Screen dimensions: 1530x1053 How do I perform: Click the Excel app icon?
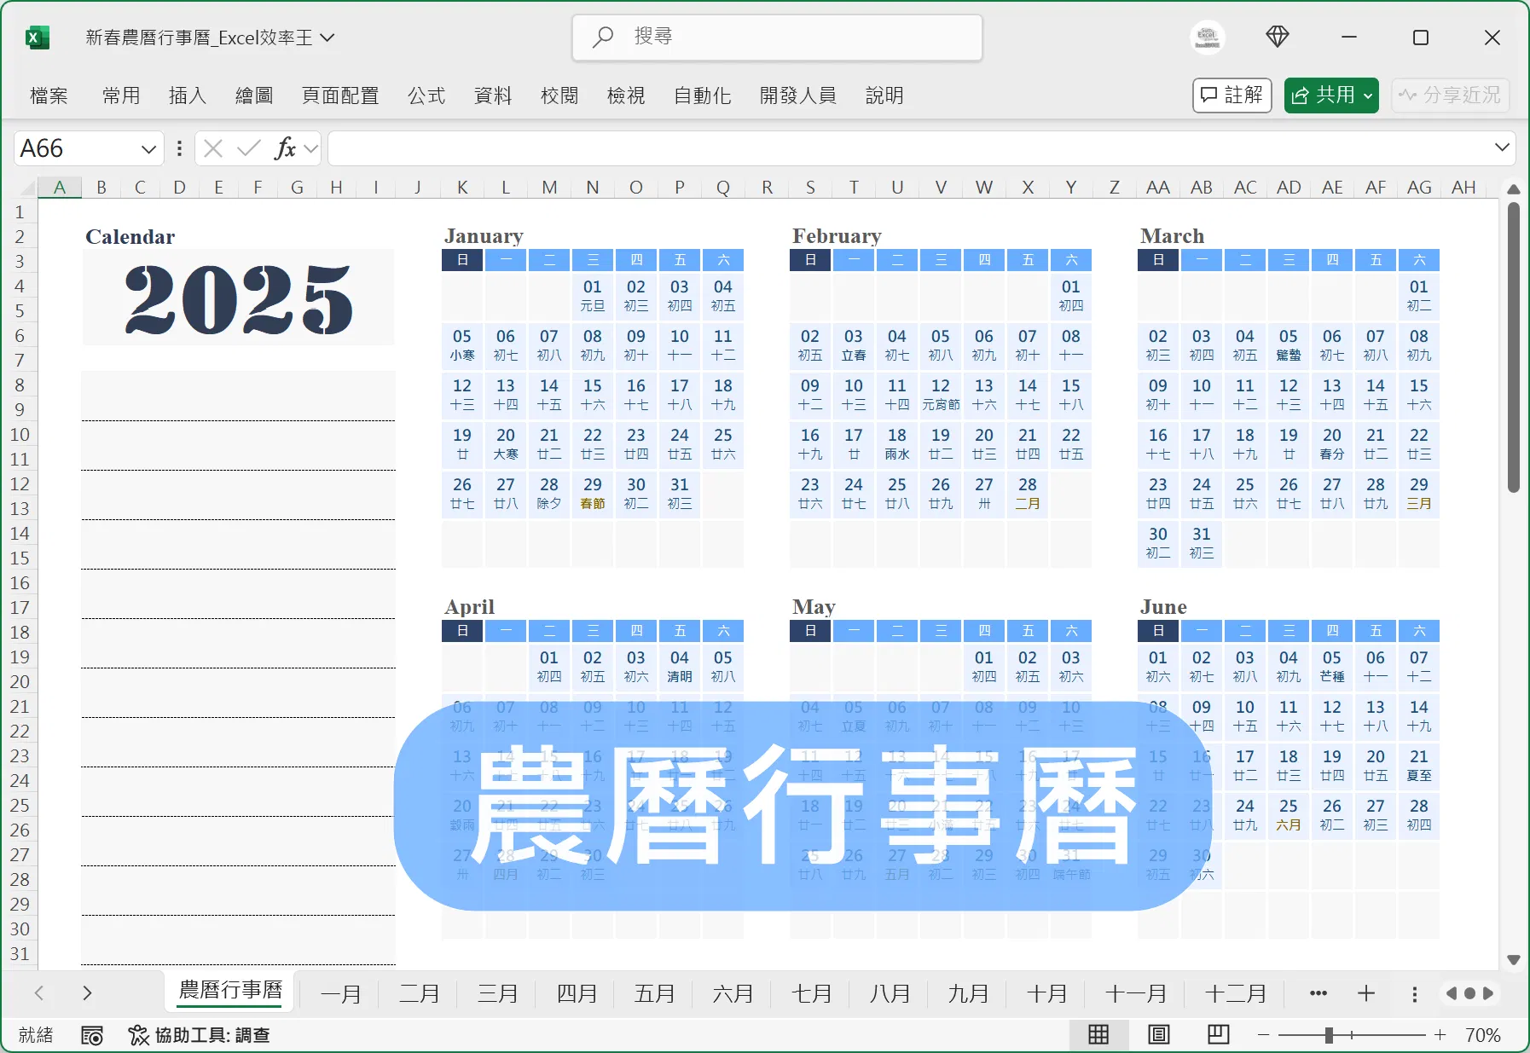tap(37, 38)
